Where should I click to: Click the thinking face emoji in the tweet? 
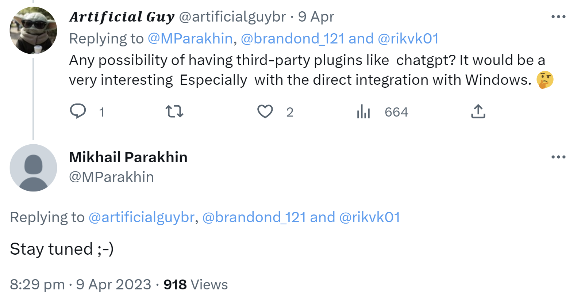[546, 80]
